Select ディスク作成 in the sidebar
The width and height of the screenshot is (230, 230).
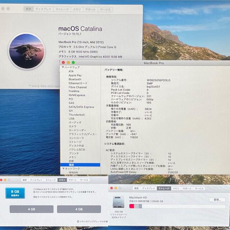pyautogui.click(x=76, y=146)
